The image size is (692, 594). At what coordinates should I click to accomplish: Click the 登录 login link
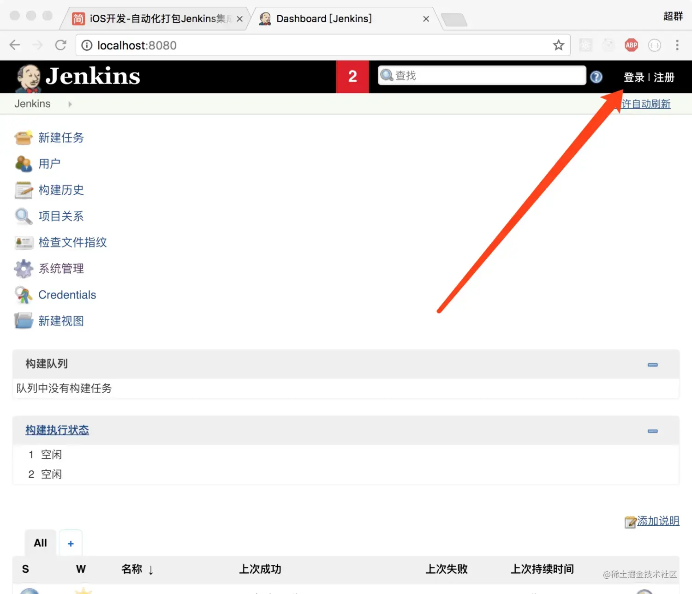click(634, 77)
